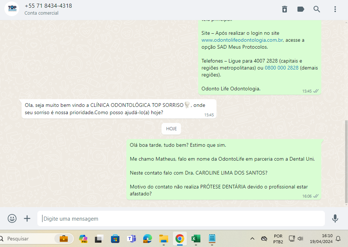This screenshot has width=348, height=247.
Task: Click the contact number +55 71 8434-4318
Action: coord(48,6)
